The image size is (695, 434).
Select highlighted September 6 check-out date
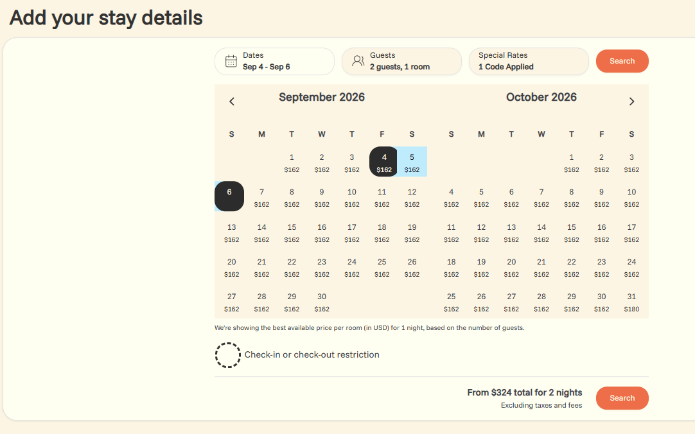(229, 196)
